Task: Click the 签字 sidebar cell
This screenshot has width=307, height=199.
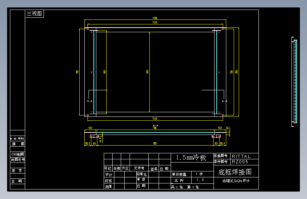Action: pyautogui.click(x=18, y=171)
